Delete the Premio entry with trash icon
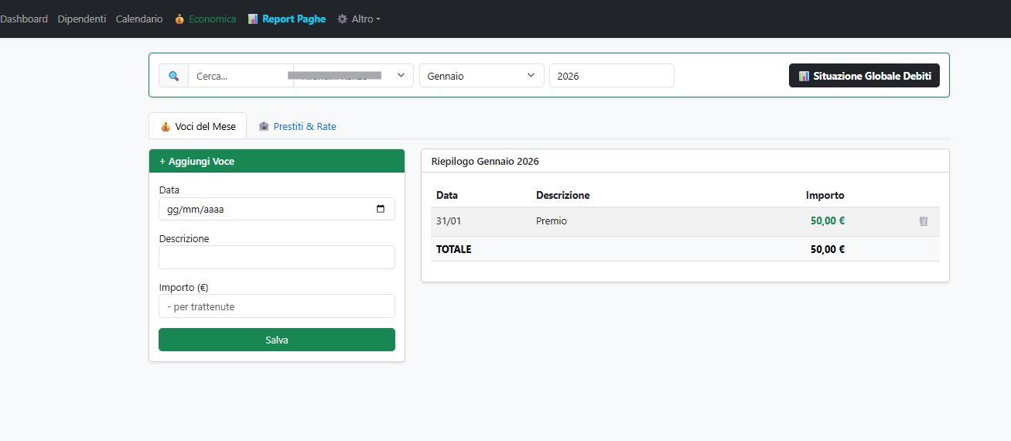The width and height of the screenshot is (1011, 441). tap(923, 221)
